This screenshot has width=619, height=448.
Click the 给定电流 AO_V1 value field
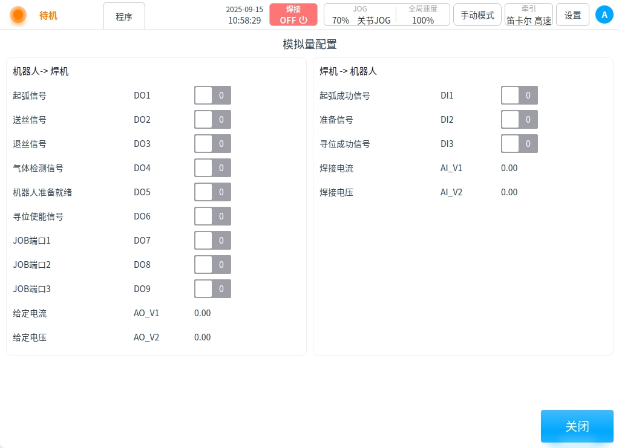203,313
